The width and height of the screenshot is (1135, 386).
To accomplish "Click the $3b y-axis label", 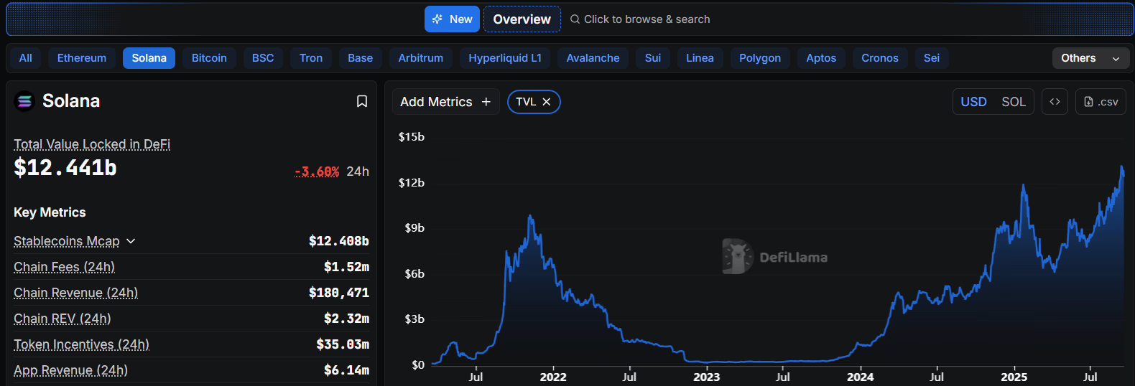I will pyautogui.click(x=414, y=319).
